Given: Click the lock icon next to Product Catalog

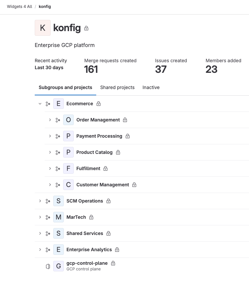Looking at the screenshot, I should pos(118,152).
